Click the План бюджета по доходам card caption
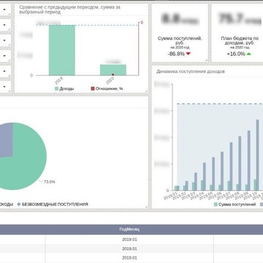This screenshot has height=263, width=263. click(x=240, y=40)
